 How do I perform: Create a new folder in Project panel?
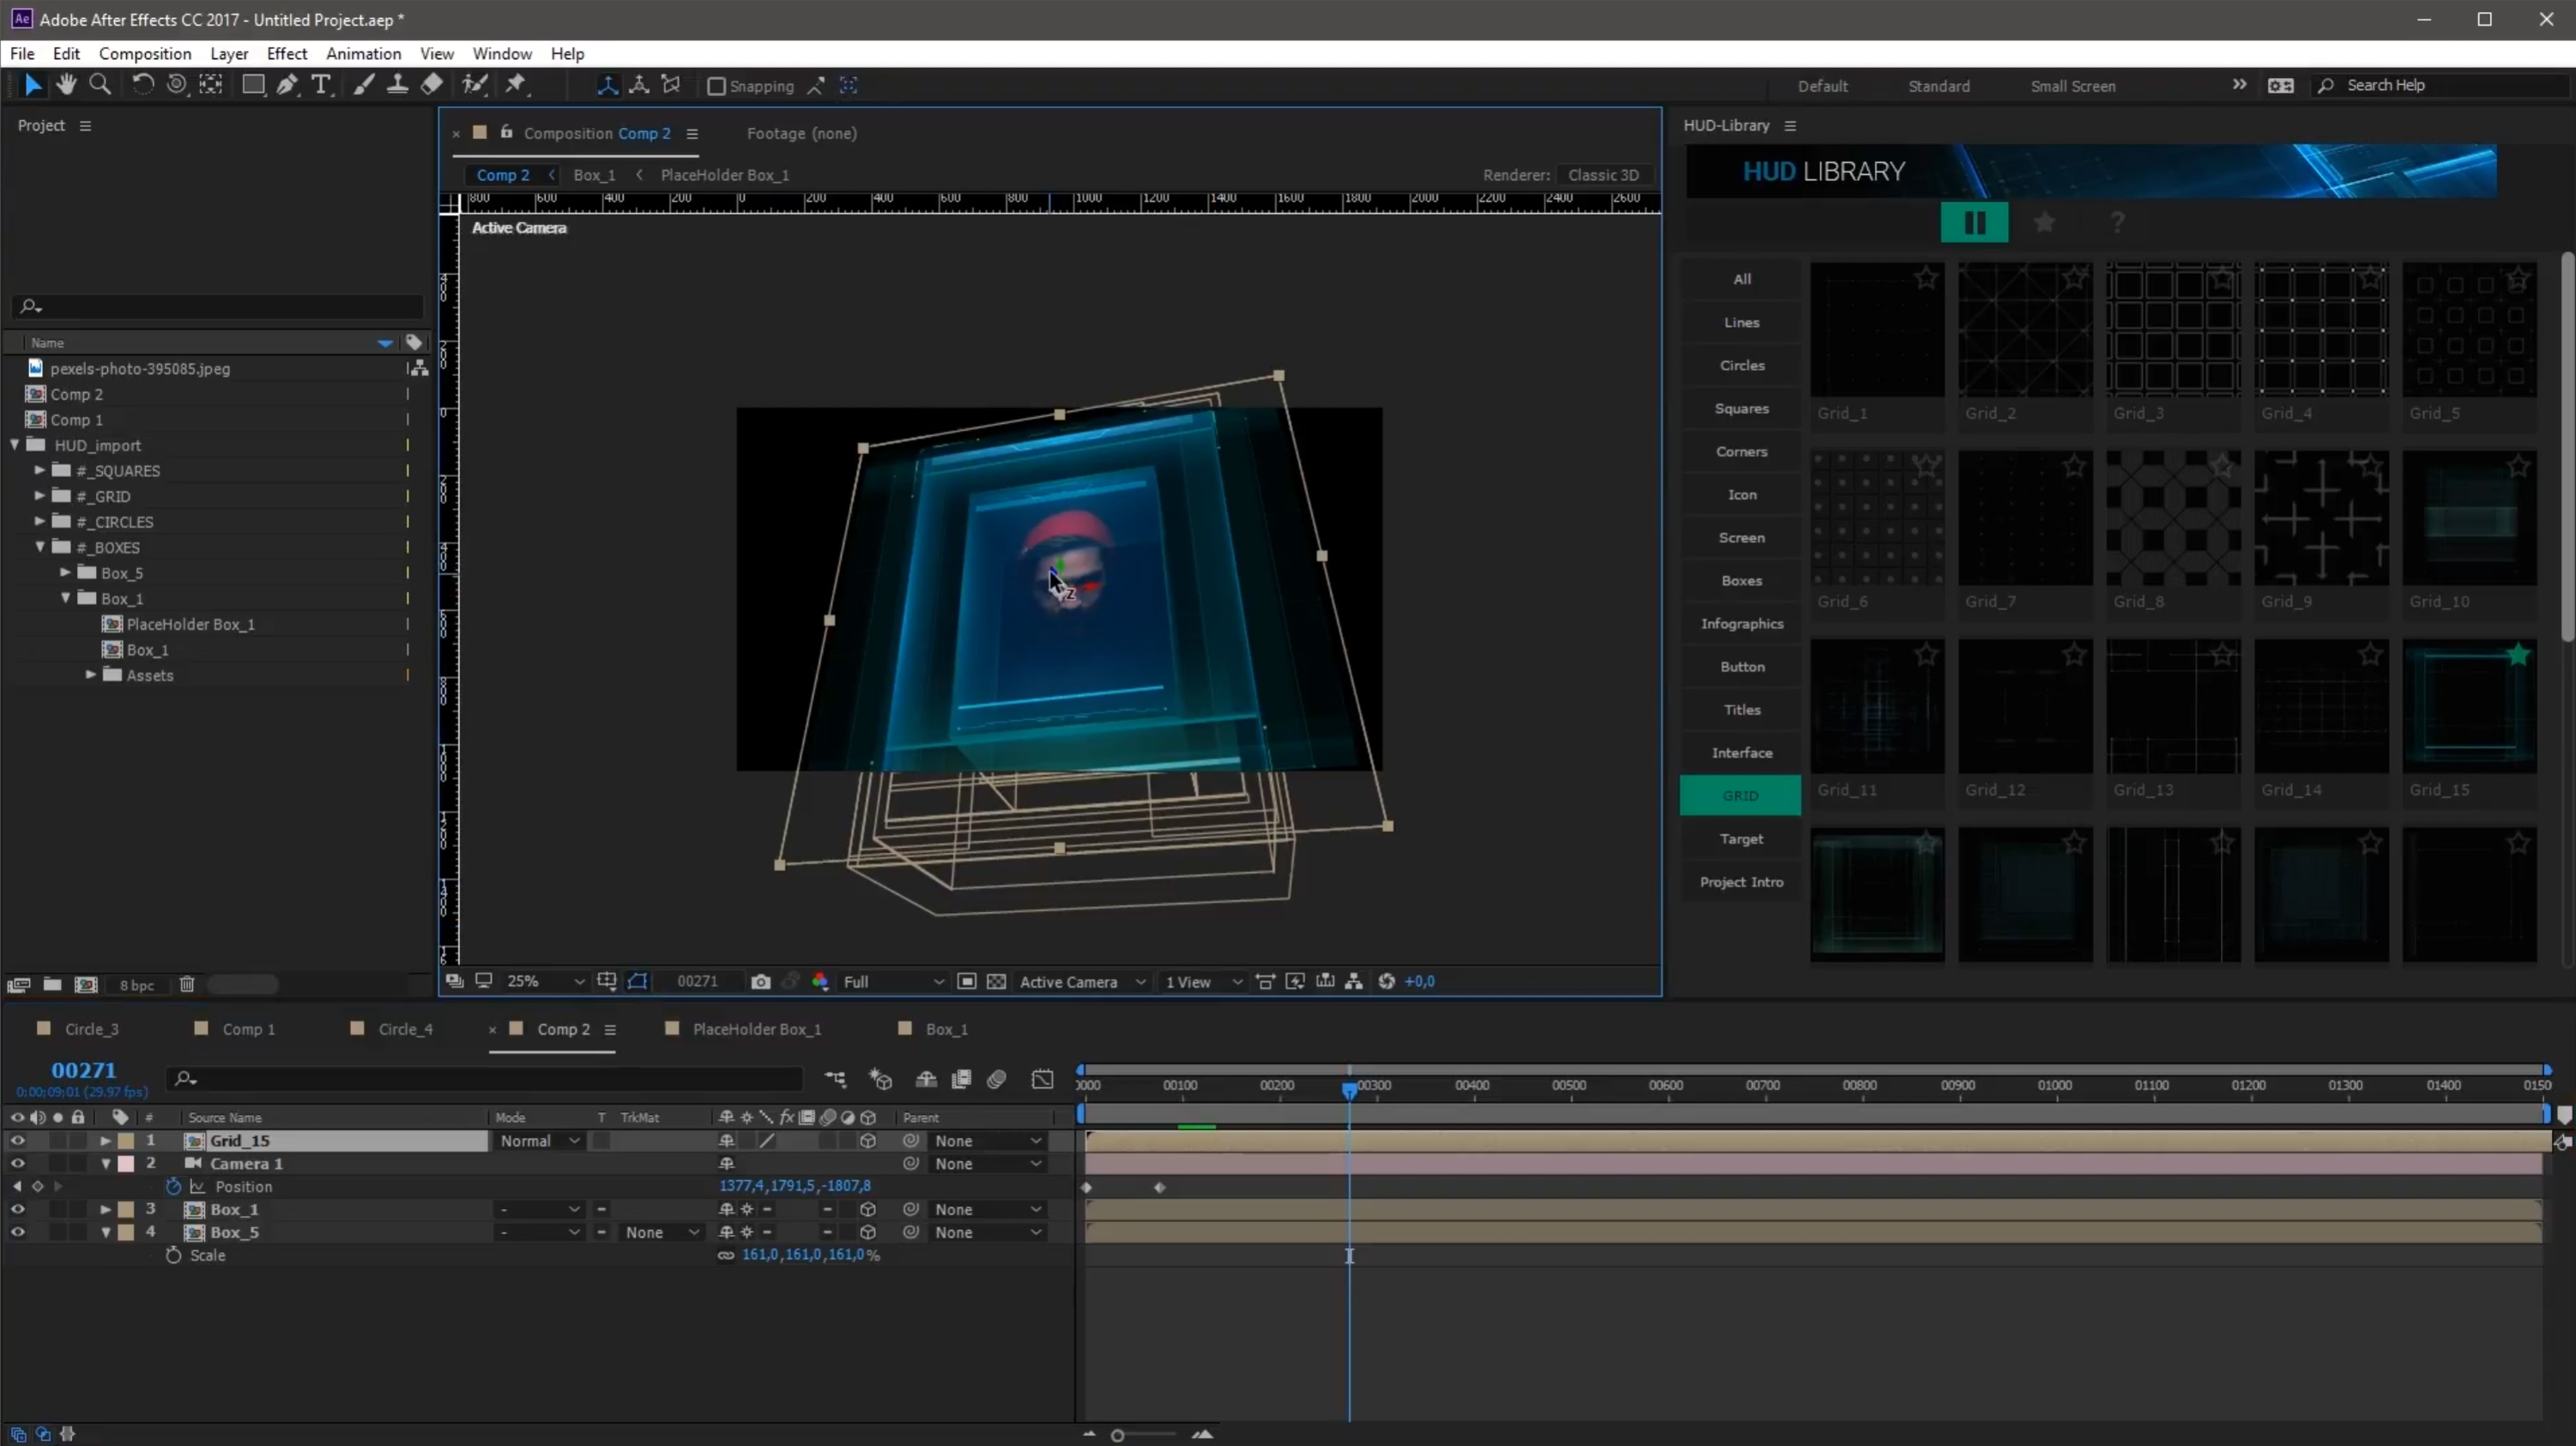point(52,985)
